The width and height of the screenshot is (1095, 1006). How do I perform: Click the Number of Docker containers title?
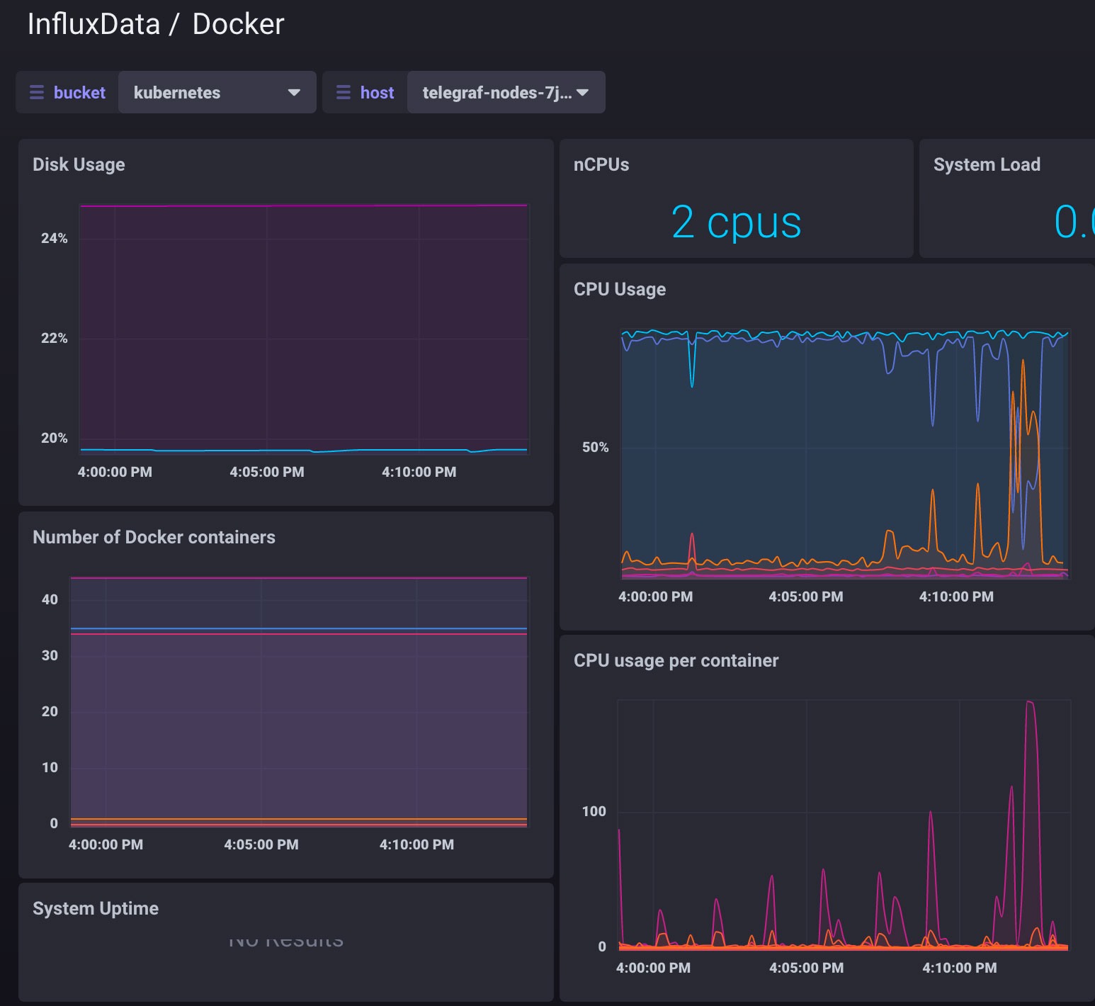pyautogui.click(x=154, y=537)
